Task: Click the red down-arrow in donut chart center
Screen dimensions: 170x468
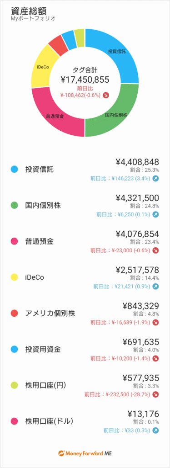Action: (106, 95)
